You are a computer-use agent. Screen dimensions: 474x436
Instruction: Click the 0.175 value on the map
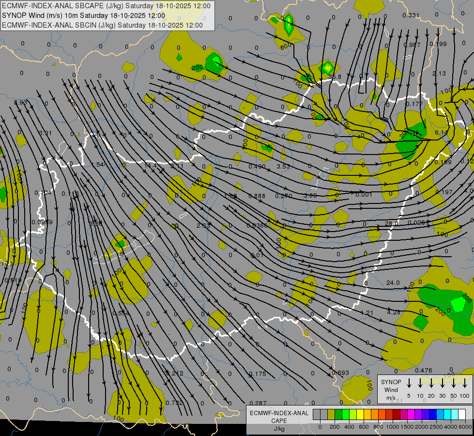[258, 374]
